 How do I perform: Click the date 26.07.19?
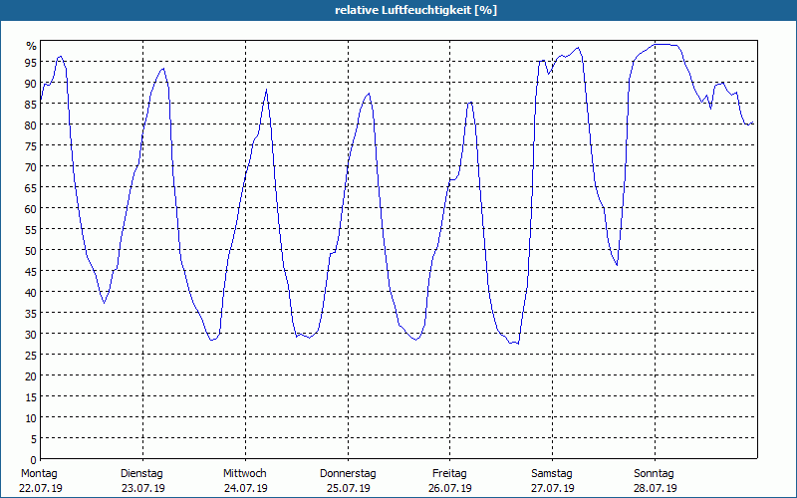pos(450,488)
